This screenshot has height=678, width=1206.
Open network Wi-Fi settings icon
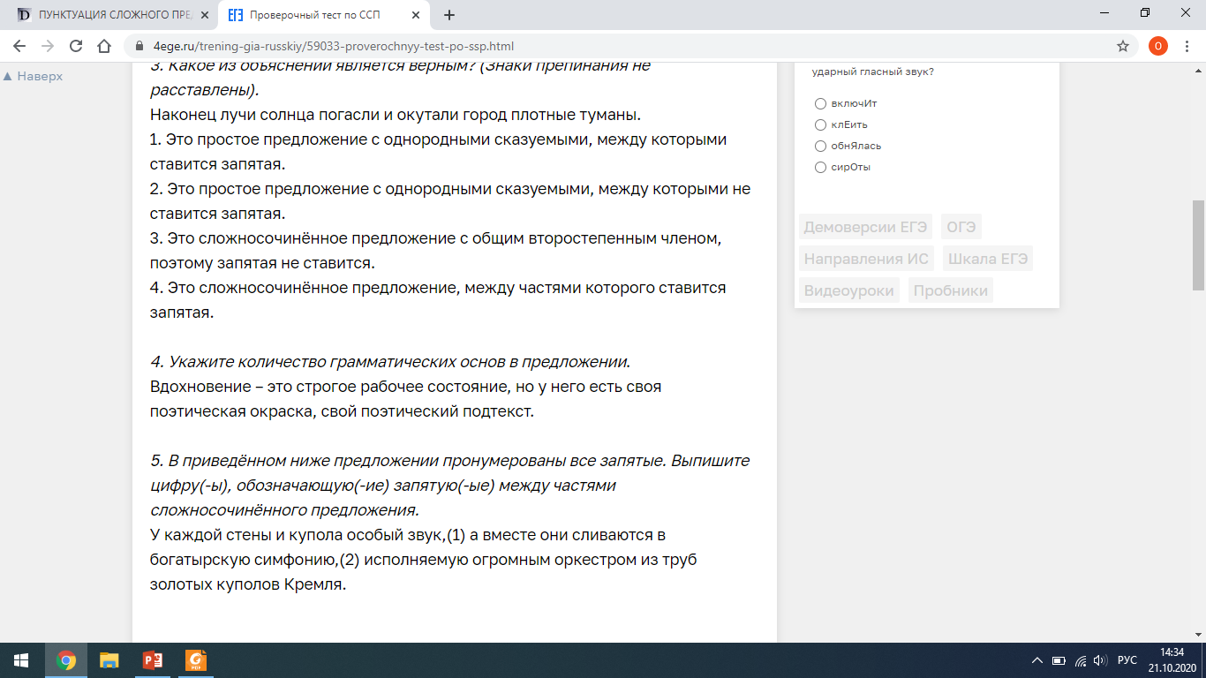1080,660
